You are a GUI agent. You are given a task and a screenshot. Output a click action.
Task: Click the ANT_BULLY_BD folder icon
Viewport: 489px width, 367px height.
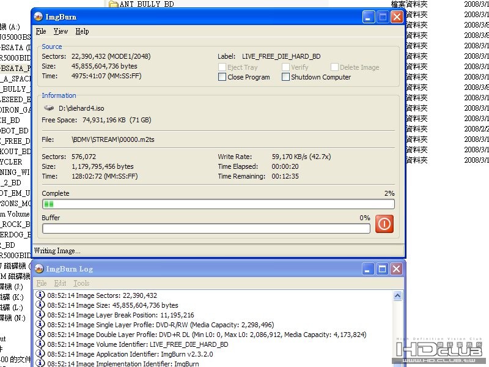114,4
